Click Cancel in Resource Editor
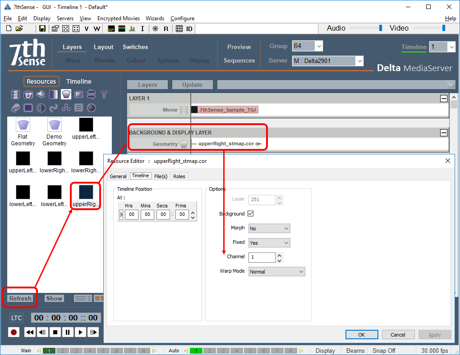Image resolution: width=460 pixels, height=355 pixels. coord(398,334)
